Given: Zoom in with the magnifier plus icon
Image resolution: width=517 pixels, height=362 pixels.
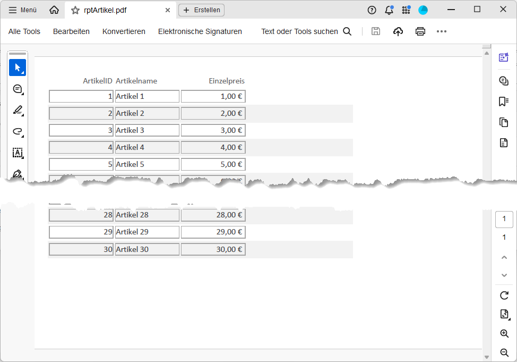Looking at the screenshot, I should (504, 333).
